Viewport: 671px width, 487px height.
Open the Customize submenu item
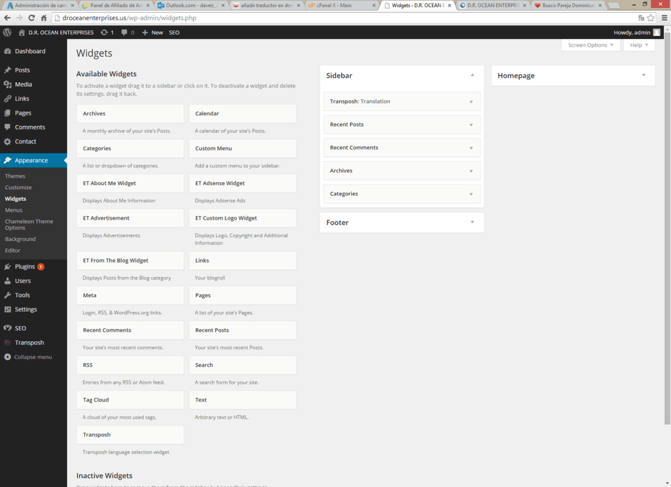pyautogui.click(x=18, y=187)
